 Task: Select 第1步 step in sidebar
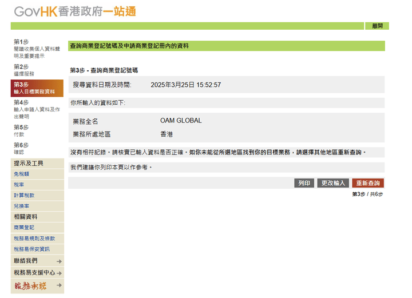point(37,49)
